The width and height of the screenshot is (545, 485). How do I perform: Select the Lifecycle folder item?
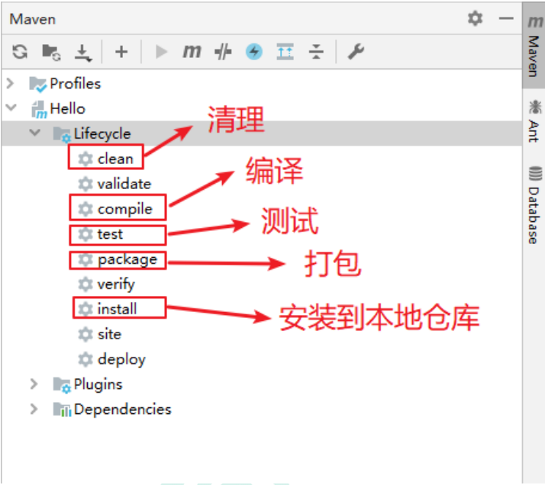(x=102, y=133)
